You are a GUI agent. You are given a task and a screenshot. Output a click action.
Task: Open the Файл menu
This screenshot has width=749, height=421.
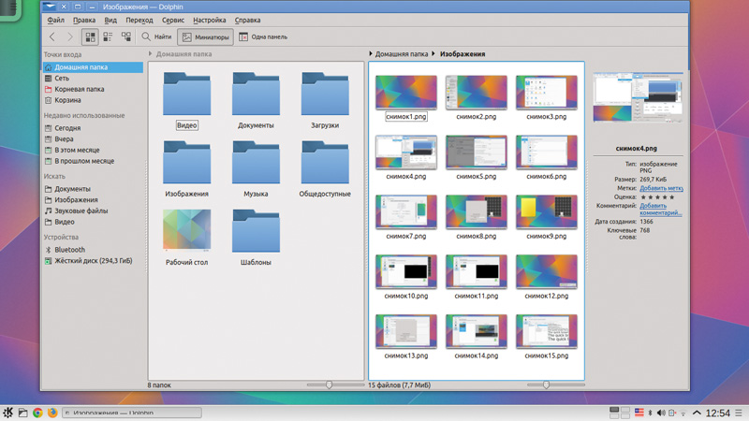click(55, 20)
